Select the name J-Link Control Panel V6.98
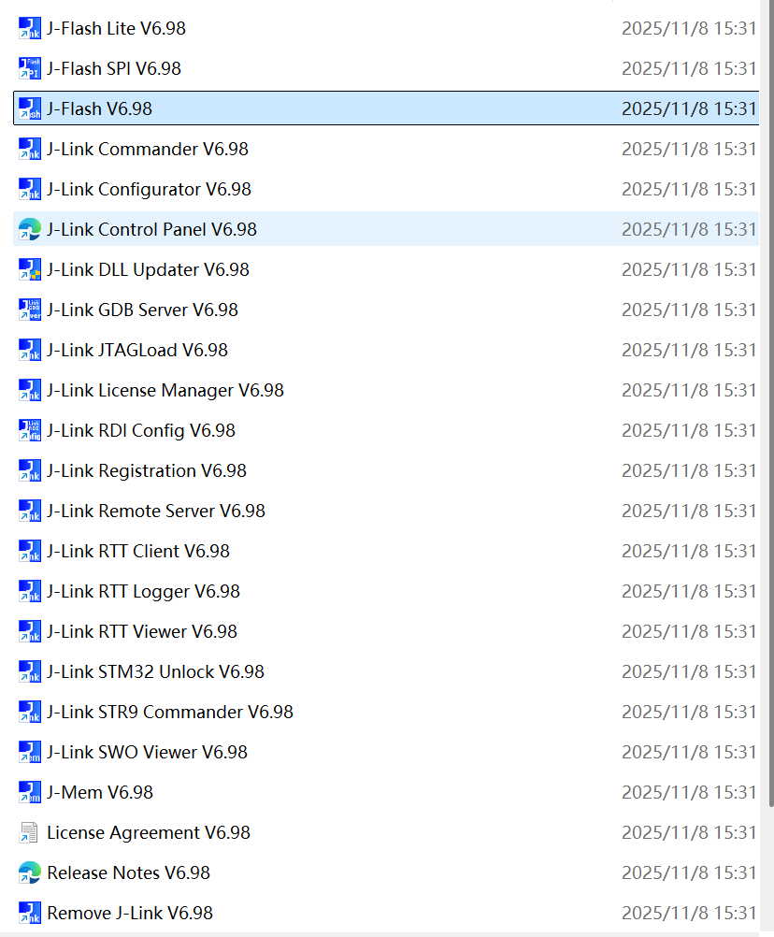Screen dimensions: 774x937 click(x=151, y=229)
